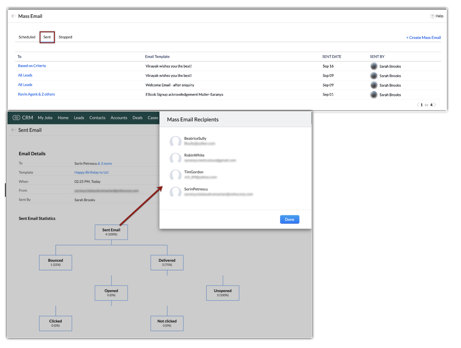The height and width of the screenshot is (348, 461).
Task: Open the Based on Criteria entry
Action: pos(32,66)
